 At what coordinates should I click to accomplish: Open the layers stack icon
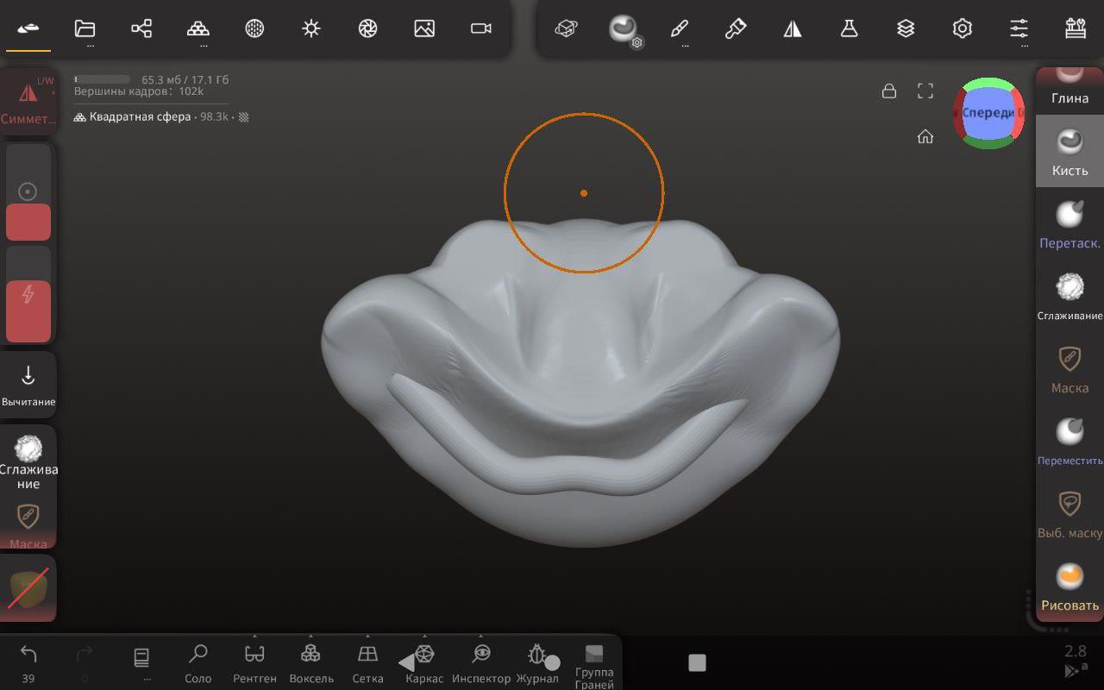905,28
